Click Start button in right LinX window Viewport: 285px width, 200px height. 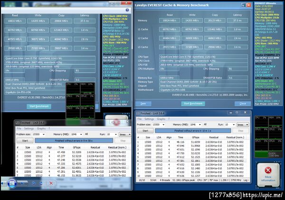pyautogui.click(x=145, y=130)
